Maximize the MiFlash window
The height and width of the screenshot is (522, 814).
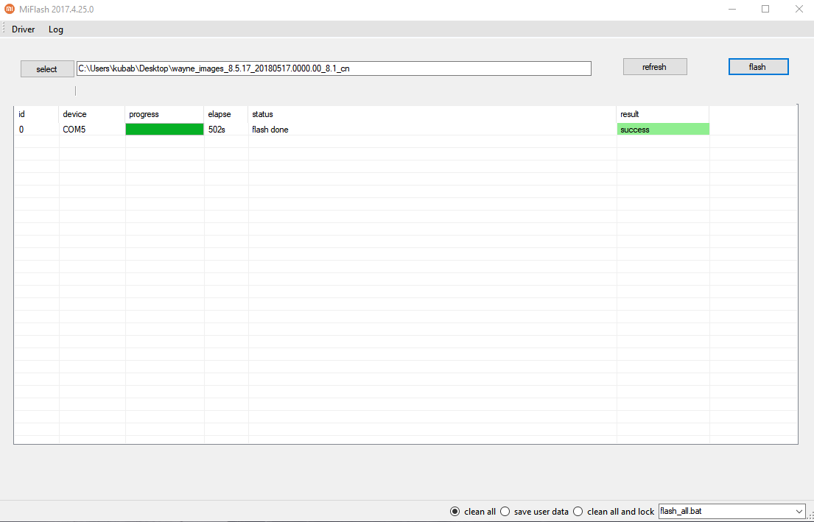[x=765, y=10]
